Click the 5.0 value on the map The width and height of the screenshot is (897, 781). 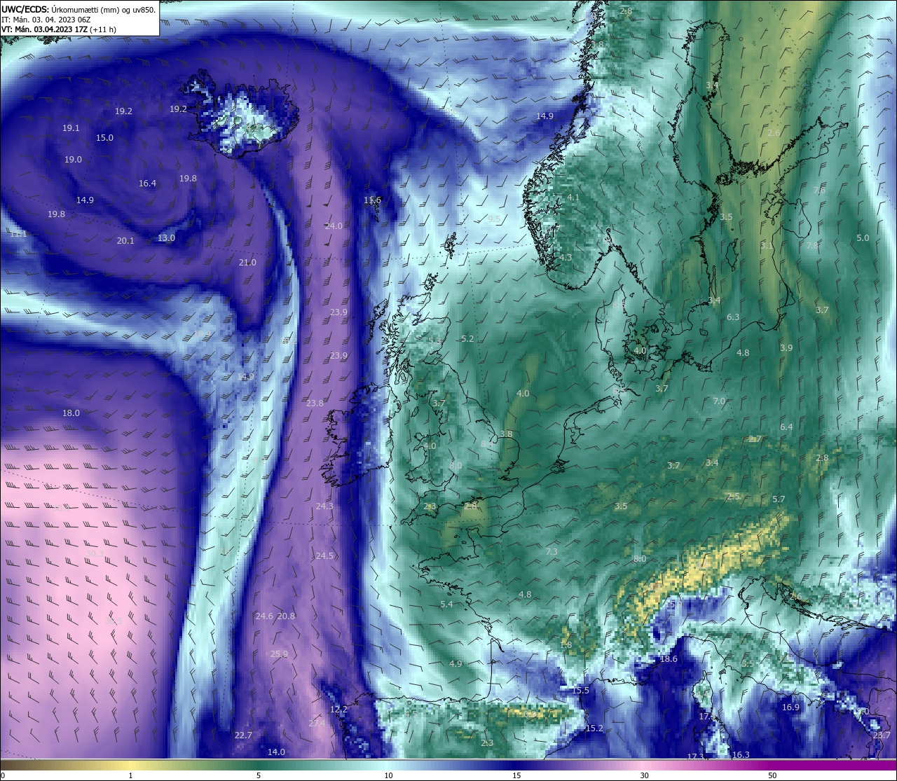[863, 238]
